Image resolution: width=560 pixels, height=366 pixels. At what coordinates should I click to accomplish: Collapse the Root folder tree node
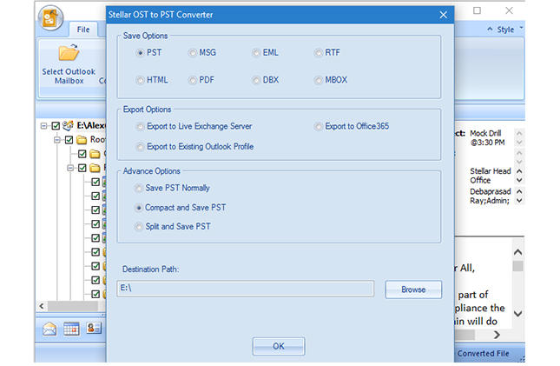click(x=56, y=140)
